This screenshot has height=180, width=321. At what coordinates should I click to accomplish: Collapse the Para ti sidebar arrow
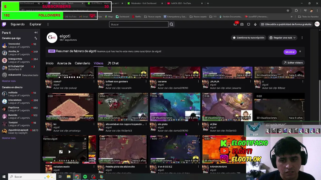point(36,32)
